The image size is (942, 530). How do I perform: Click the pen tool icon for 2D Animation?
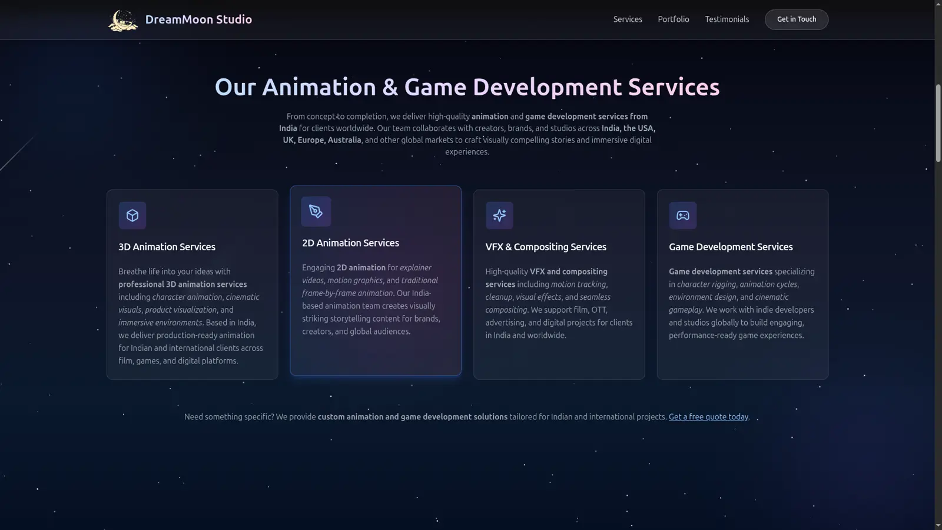click(316, 211)
